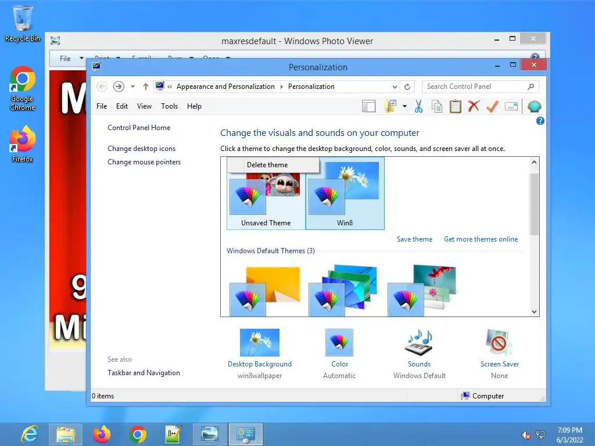This screenshot has height=446, width=595.
Task: Click Firefox icon in the taskbar
Action: pyautogui.click(x=101, y=434)
